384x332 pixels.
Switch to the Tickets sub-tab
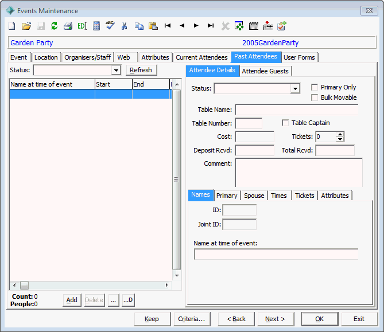pos(305,196)
